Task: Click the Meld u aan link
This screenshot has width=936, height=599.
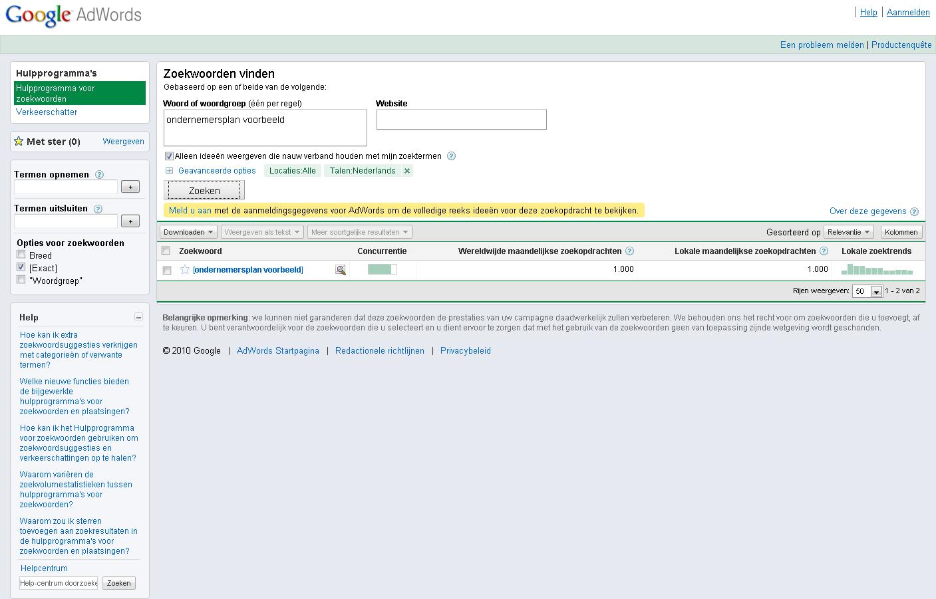Action: pyautogui.click(x=190, y=211)
